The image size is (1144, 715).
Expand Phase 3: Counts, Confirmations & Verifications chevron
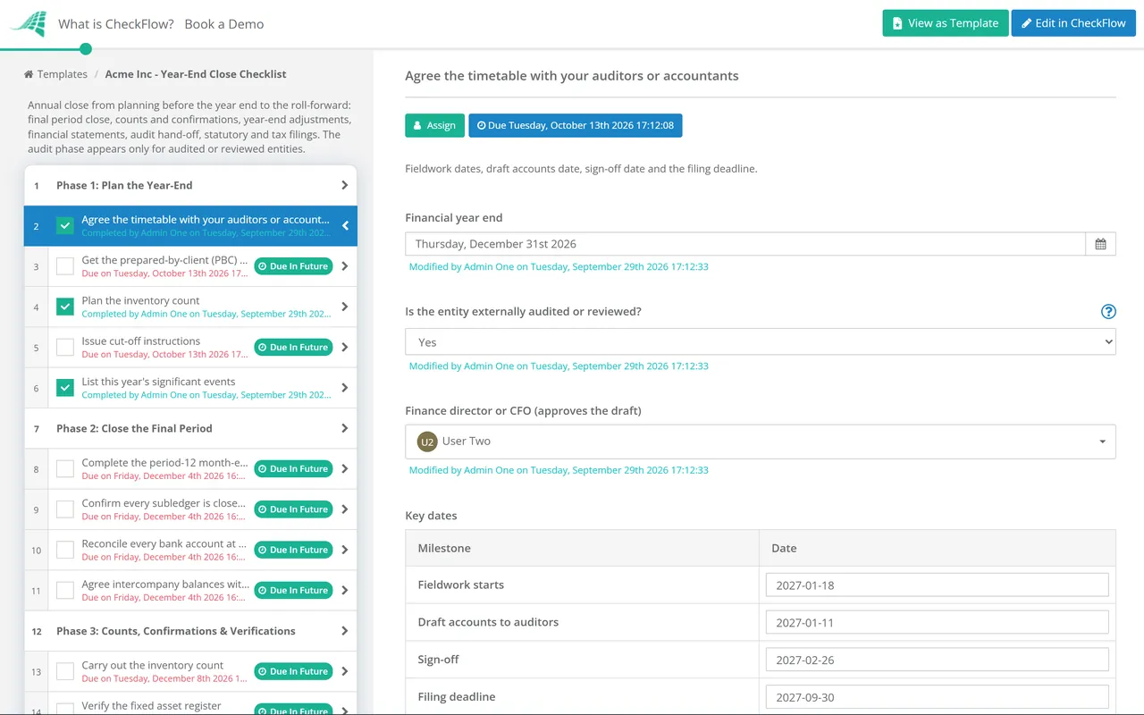pos(345,631)
